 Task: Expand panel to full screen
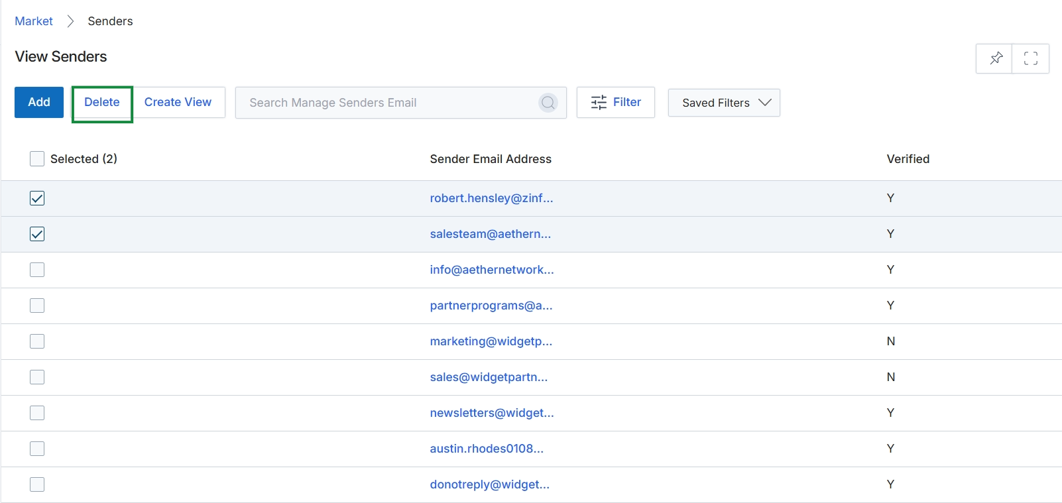coord(1031,58)
